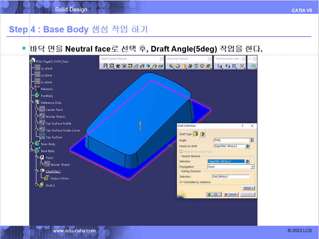This screenshot has width=319, height=239.
Task: Select Top Surface in the specification tree
Action: [x=54, y=137]
